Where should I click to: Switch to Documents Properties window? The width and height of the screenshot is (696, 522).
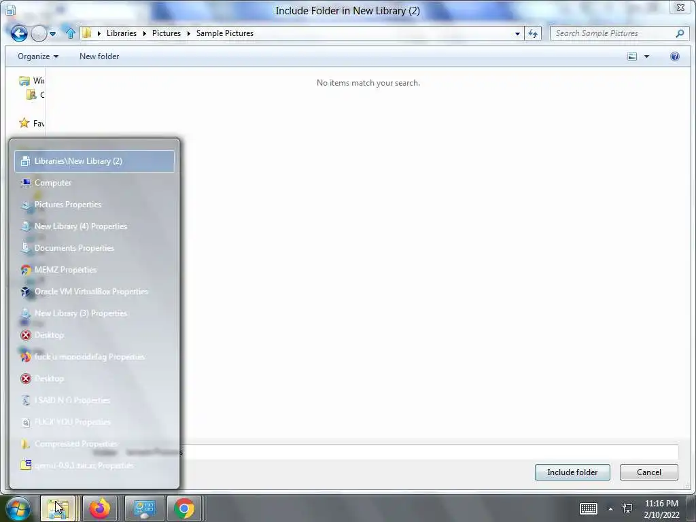tap(94, 248)
